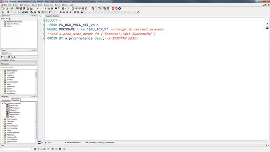Click the ORA-00900 invalid SQL statement message
The width and height of the screenshot is (270, 152).
pyautogui.click(x=101, y=143)
